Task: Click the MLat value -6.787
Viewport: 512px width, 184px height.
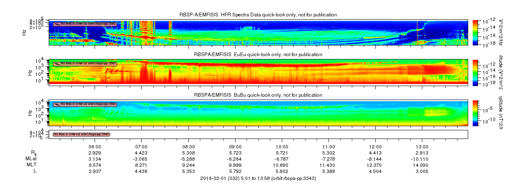Action: pyautogui.click(x=282, y=158)
